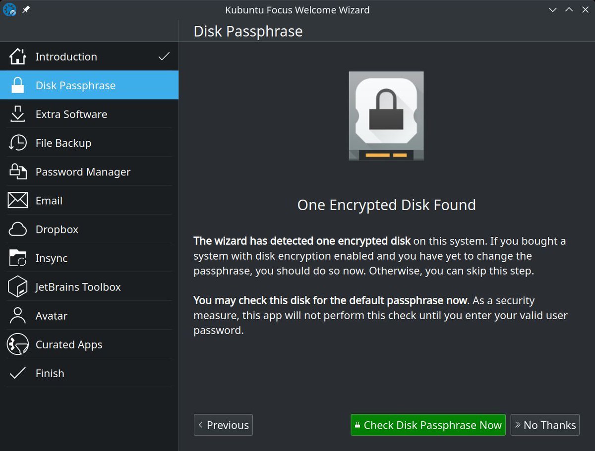Viewport: 595px width, 451px height.
Task: Go to the Extra Software step
Action: click(89, 114)
